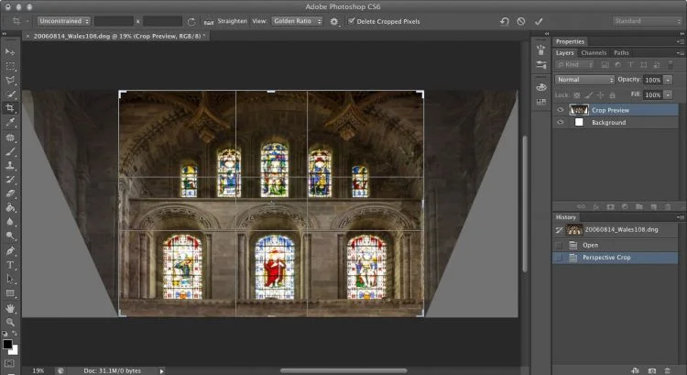Toggle lock all padlock icon
This screenshot has height=375, width=687.
tap(612, 94)
